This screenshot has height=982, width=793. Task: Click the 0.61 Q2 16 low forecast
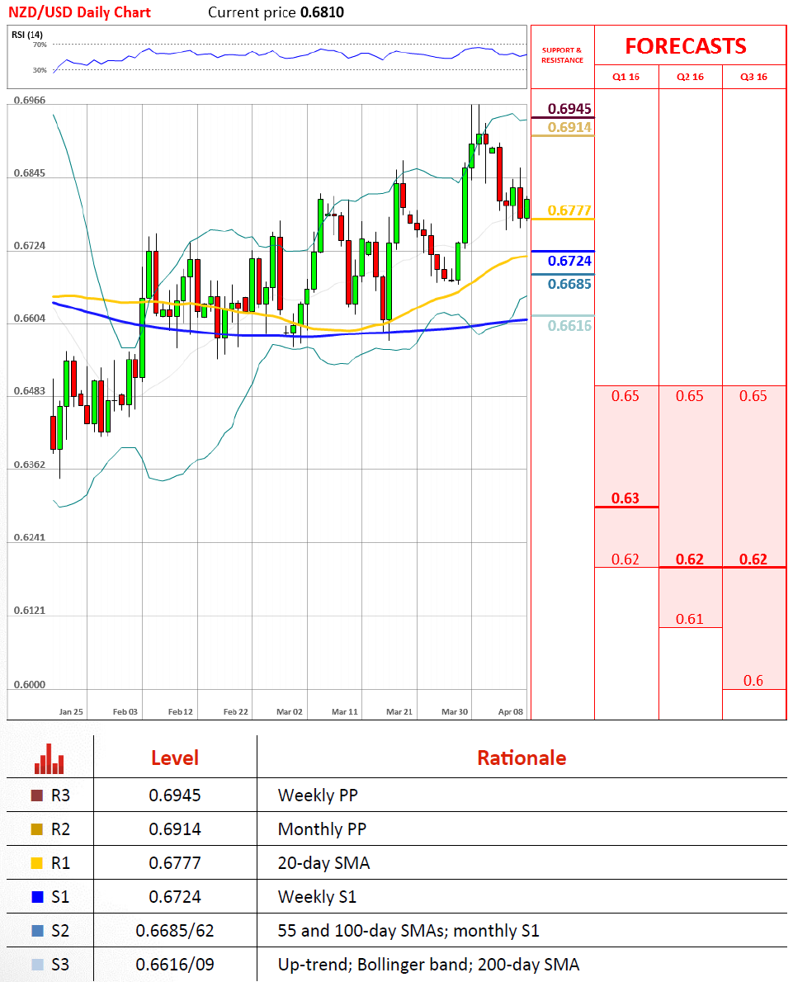(690, 620)
